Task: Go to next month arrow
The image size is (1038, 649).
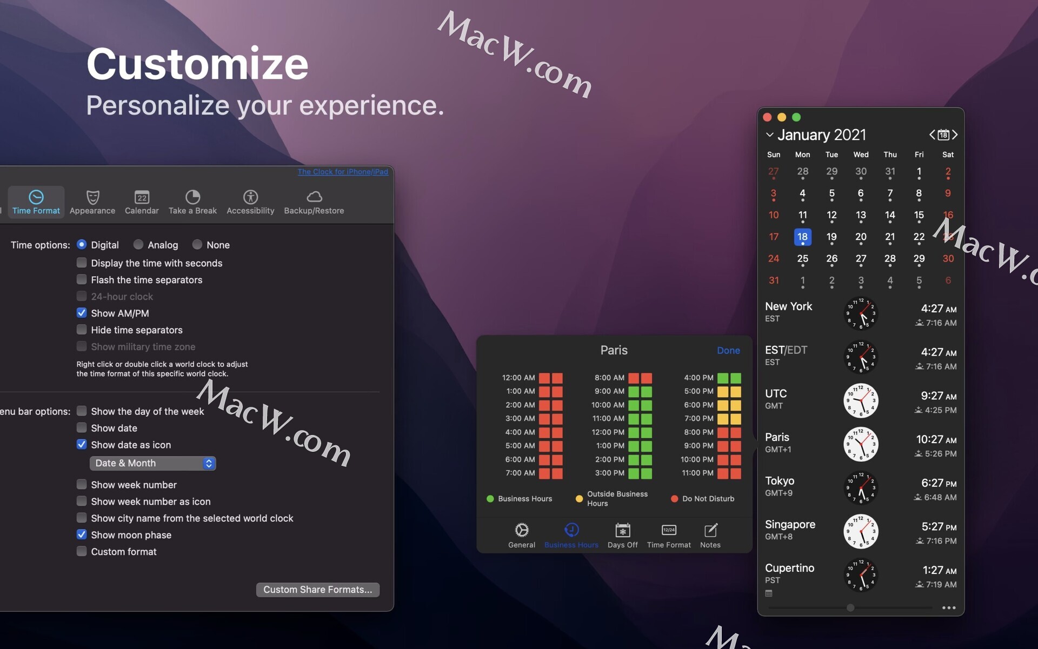Action: pos(955,135)
